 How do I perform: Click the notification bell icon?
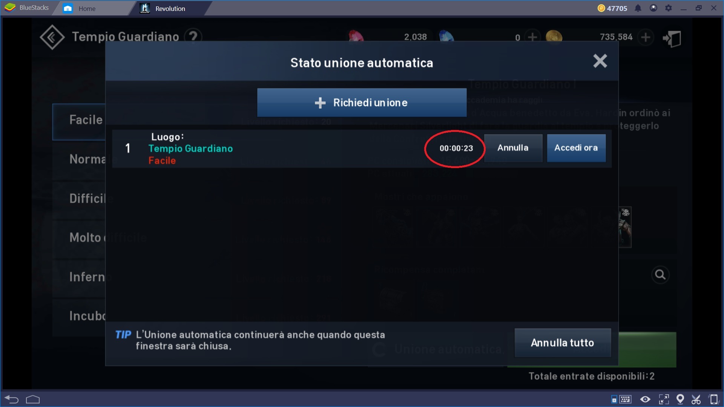(x=637, y=8)
